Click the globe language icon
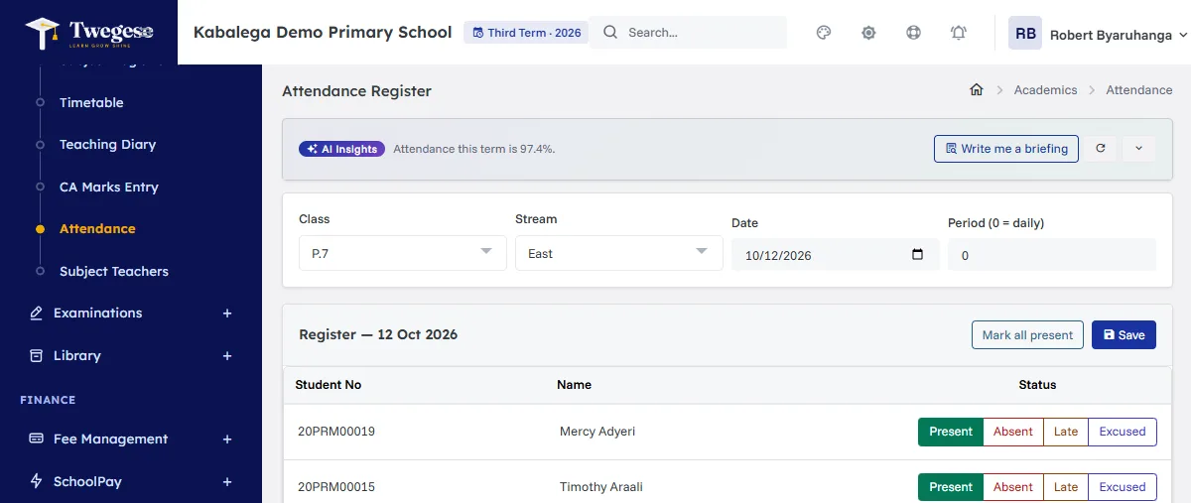 913,33
